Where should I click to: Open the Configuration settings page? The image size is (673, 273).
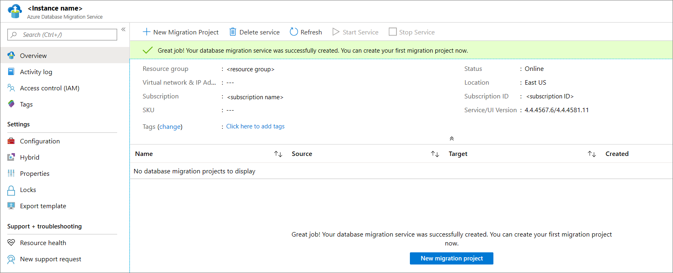40,141
